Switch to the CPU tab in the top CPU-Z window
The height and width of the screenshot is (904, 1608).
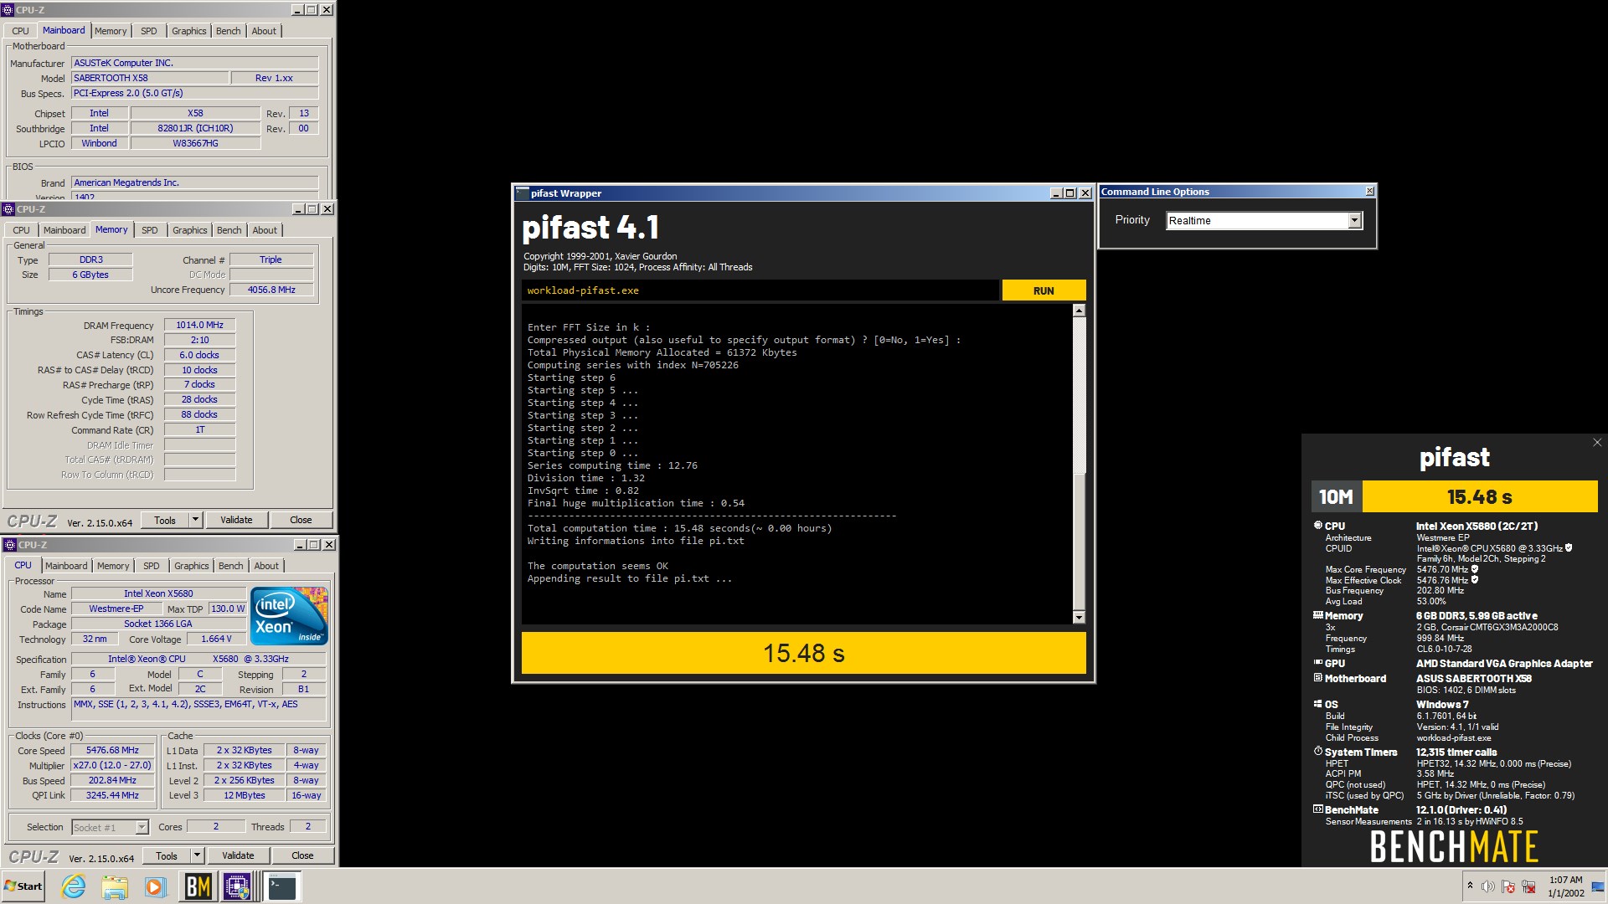coord(20,31)
